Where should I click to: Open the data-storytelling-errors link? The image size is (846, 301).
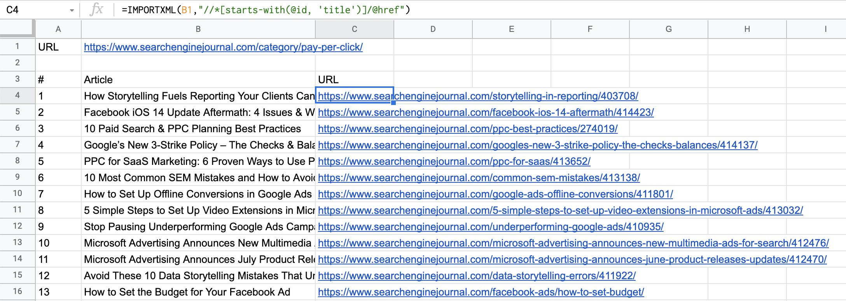tap(477, 276)
